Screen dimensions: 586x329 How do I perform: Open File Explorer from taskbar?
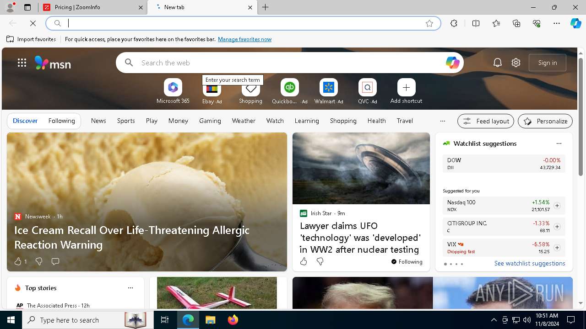click(210, 320)
